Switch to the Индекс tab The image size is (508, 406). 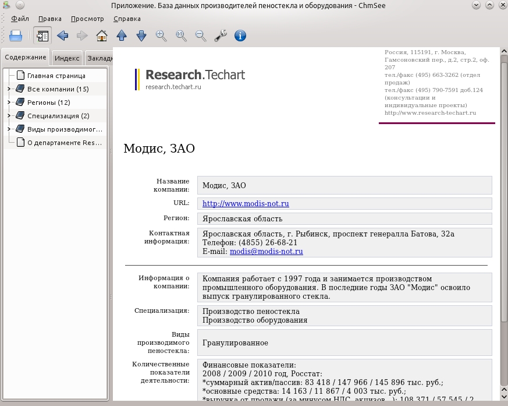[67, 58]
